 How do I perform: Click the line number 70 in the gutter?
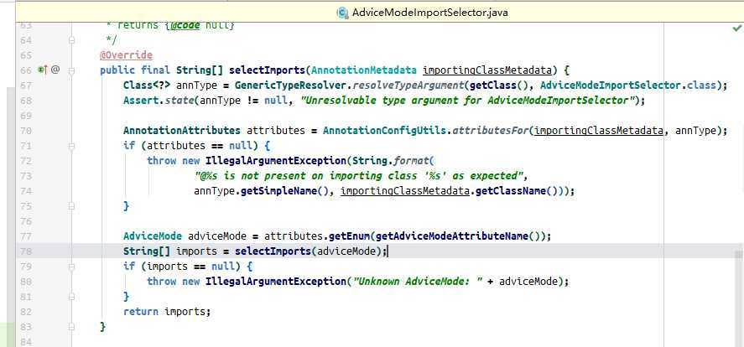[26, 131]
